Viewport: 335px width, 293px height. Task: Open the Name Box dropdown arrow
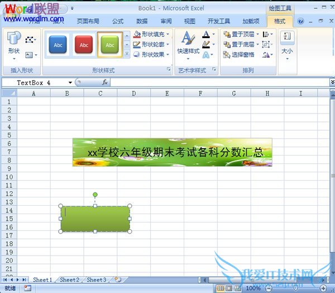(70, 83)
